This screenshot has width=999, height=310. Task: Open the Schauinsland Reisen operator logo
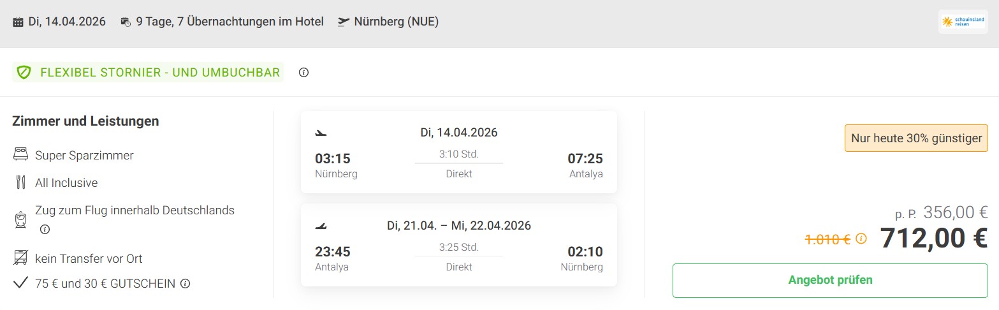[x=963, y=22]
